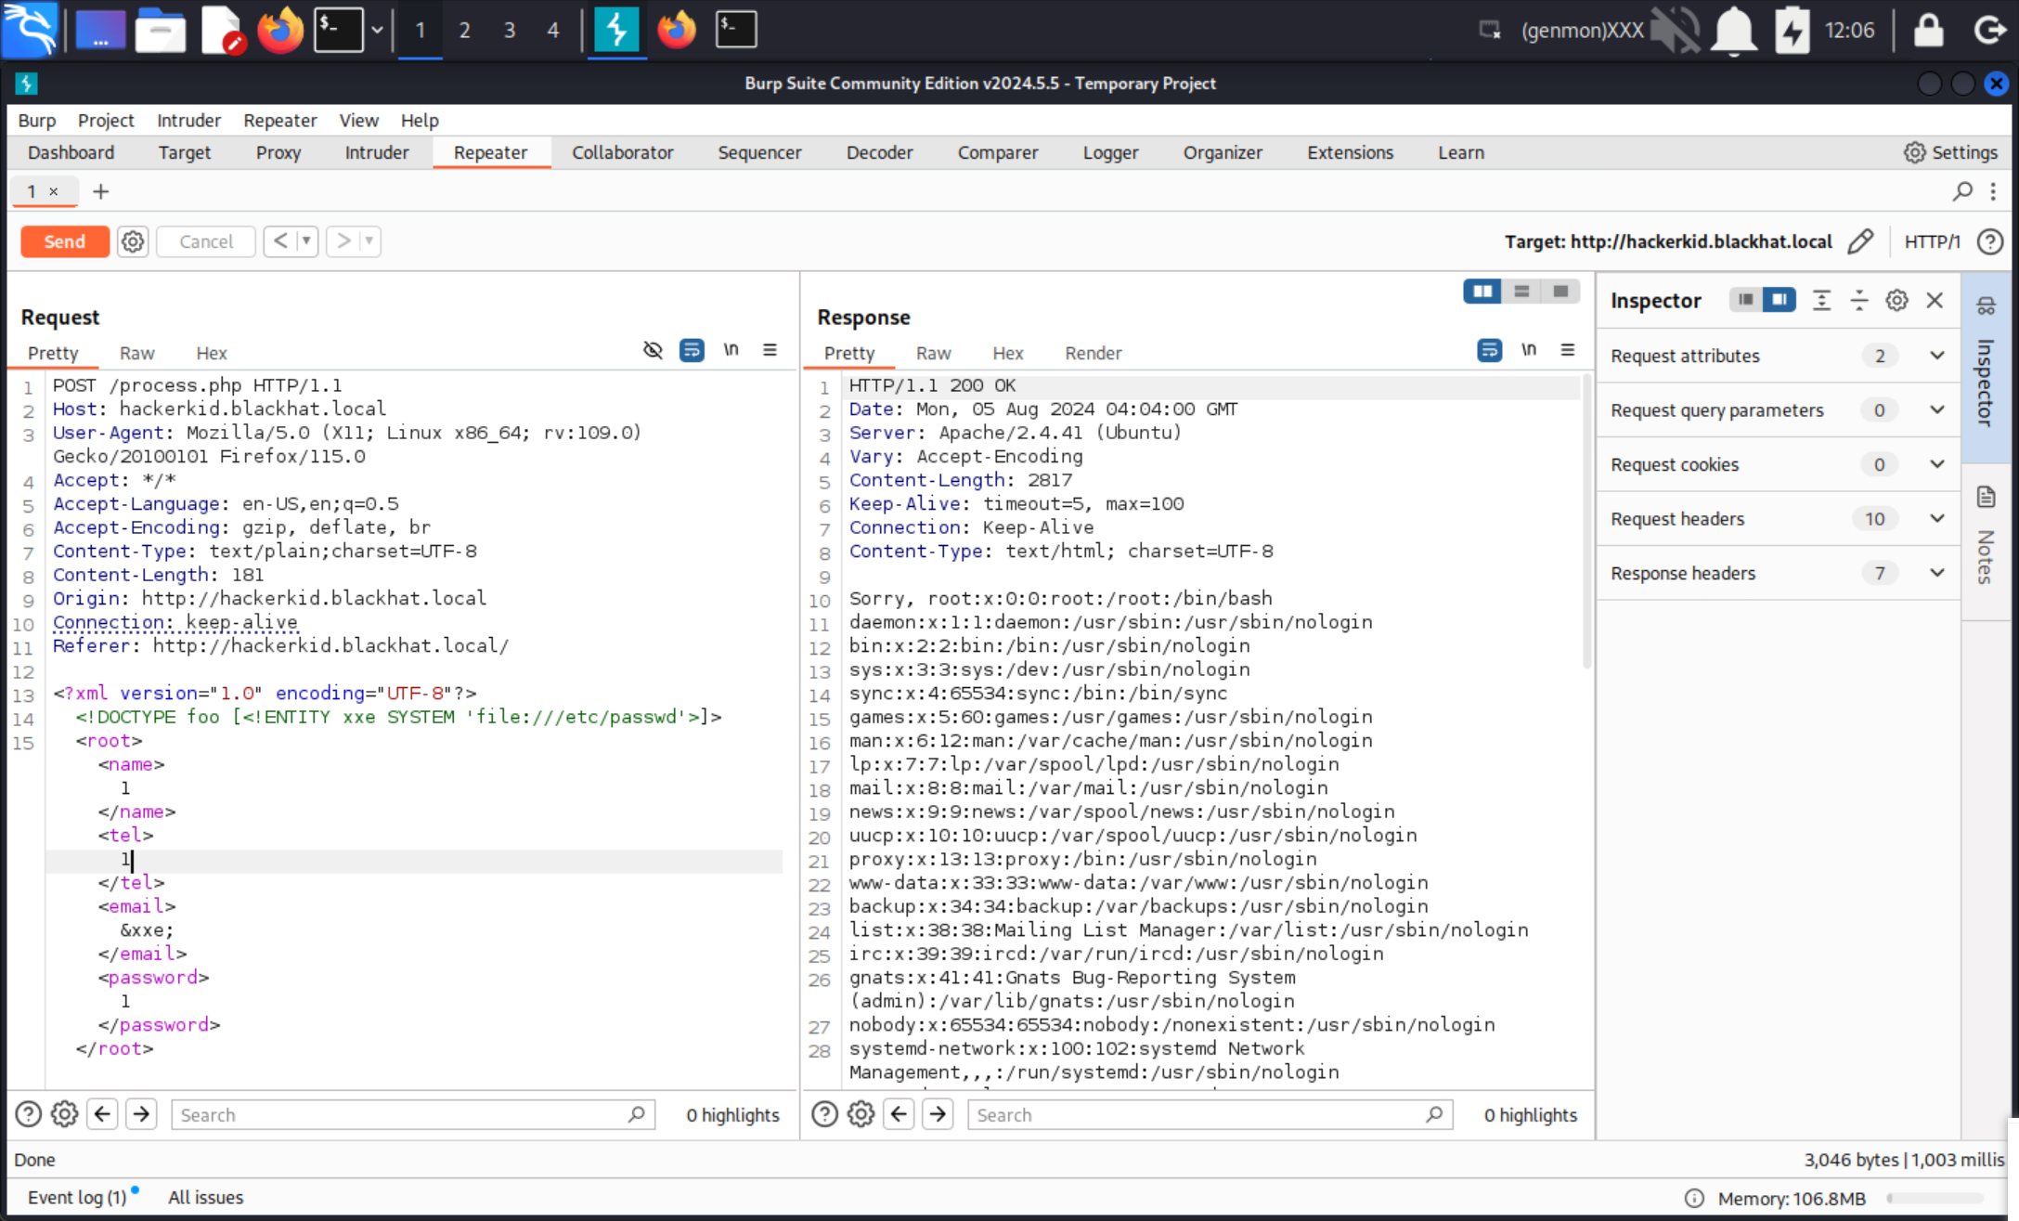
Task: Switch the HTTP/1 protocol setting
Action: [x=1932, y=241]
